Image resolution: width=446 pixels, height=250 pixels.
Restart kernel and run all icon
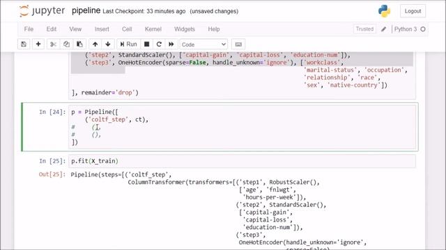tap(171, 44)
